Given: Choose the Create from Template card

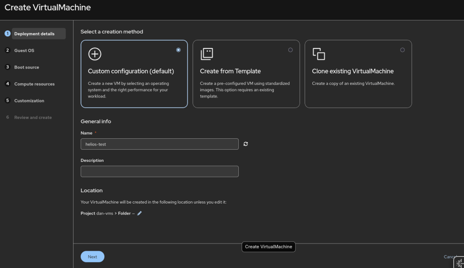Looking at the screenshot, I should 246,74.
